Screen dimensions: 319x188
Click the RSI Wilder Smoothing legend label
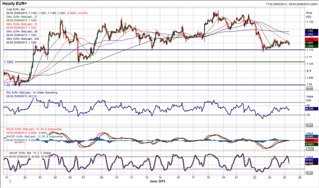point(32,93)
